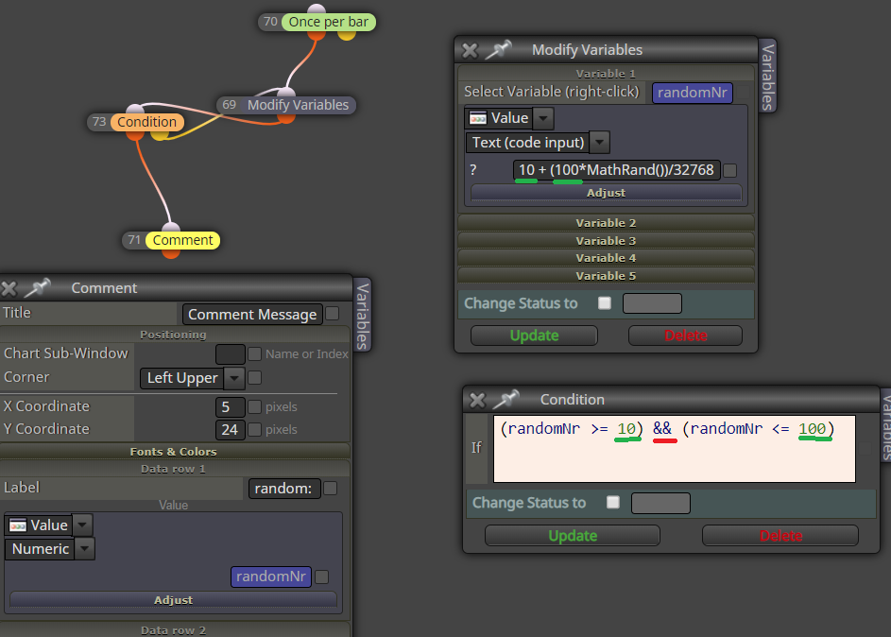891x637 pixels.
Task: Click Update in Condition panel
Action: pos(573,535)
